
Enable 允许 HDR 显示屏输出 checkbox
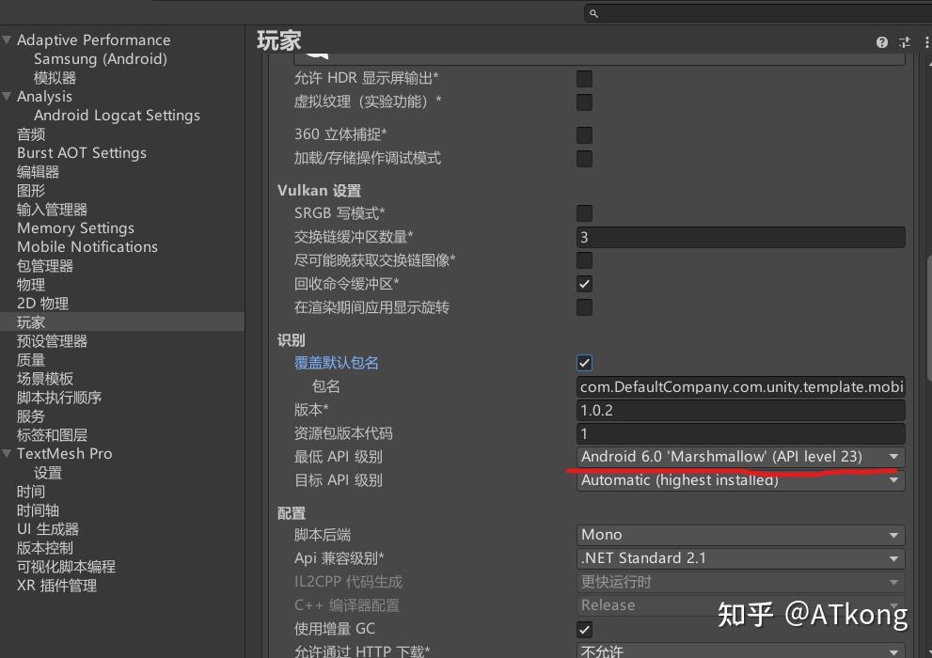tap(584, 79)
